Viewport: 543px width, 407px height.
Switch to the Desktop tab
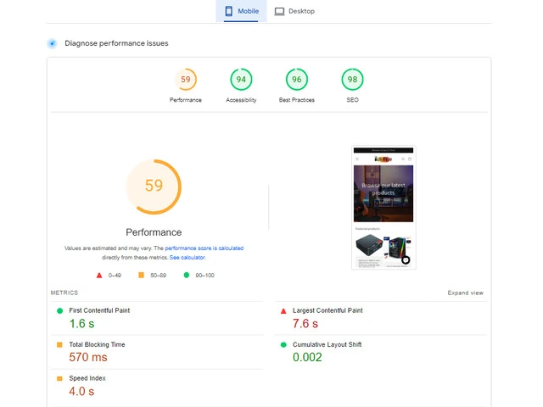click(x=294, y=11)
